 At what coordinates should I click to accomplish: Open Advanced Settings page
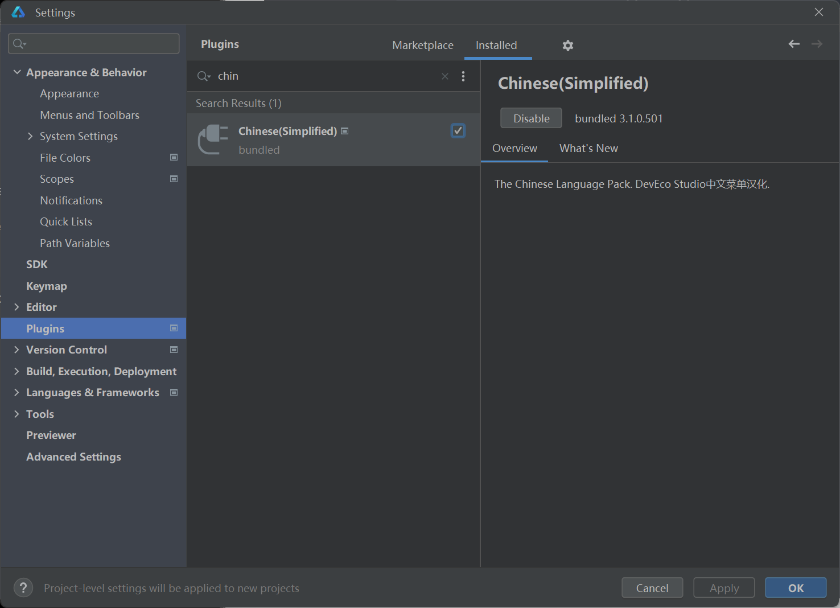click(73, 457)
